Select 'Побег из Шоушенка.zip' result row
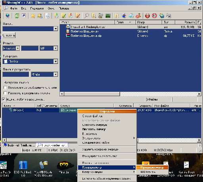 point(130,36)
